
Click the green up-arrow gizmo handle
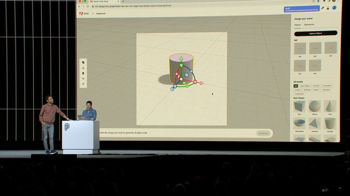tap(181, 58)
